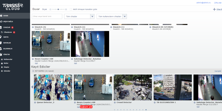Open settings gear for TR-D2252WDZIR4 1
The image size is (222, 111).
[155, 102]
